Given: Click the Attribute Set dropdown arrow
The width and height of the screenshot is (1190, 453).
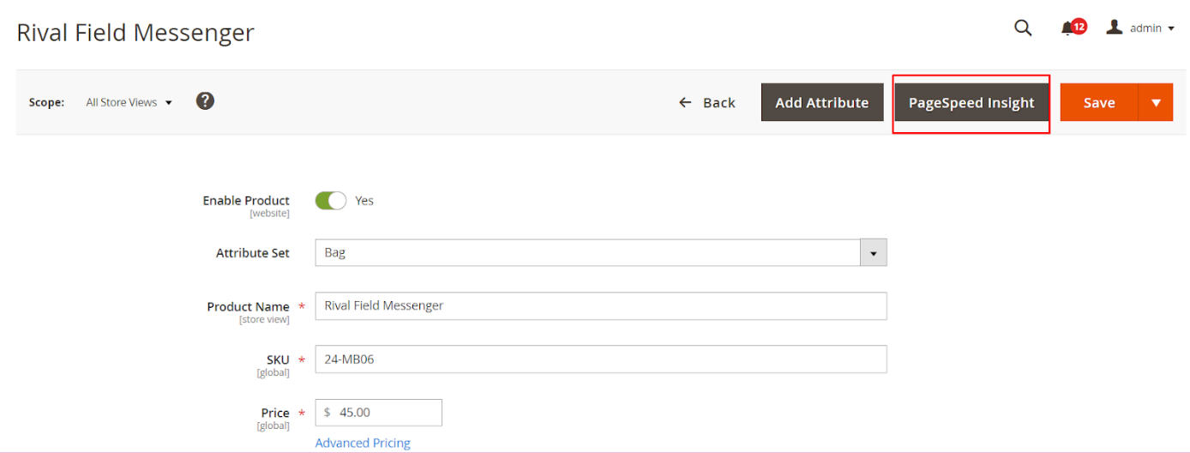Looking at the screenshot, I should [x=873, y=254].
